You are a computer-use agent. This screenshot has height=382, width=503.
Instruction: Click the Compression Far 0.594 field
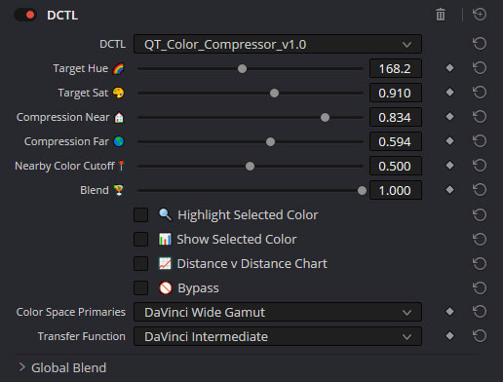click(396, 141)
